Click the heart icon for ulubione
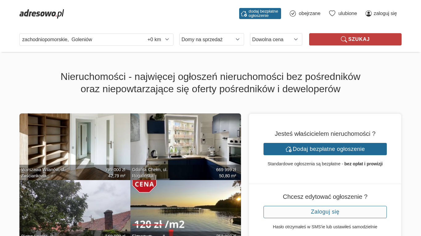Viewport: 421px width, 236px height. [332, 14]
